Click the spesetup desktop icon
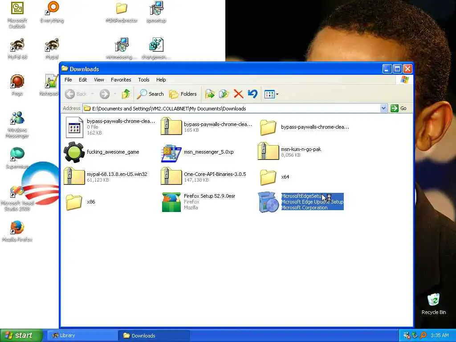456x342 pixels. tap(156, 8)
